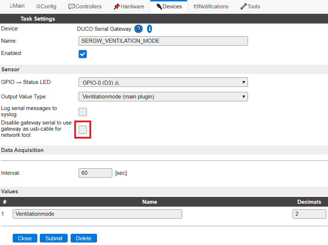Open the Notifications tab

click(x=211, y=7)
